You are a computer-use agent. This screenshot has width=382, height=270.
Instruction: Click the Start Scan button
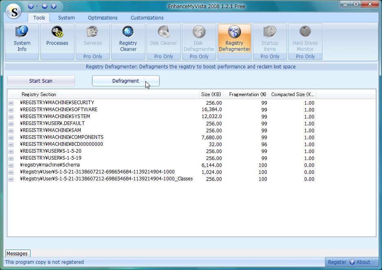tap(41, 81)
